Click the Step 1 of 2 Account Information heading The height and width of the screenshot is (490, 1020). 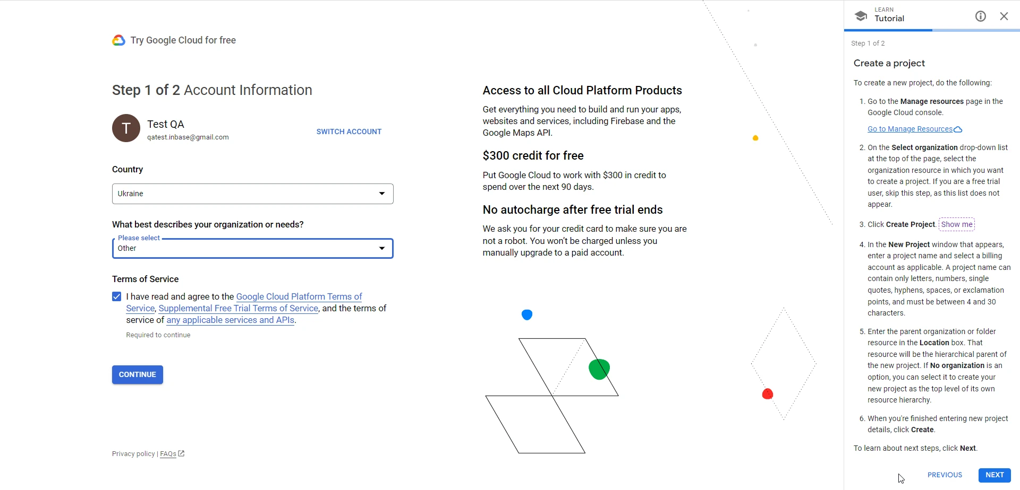[212, 90]
